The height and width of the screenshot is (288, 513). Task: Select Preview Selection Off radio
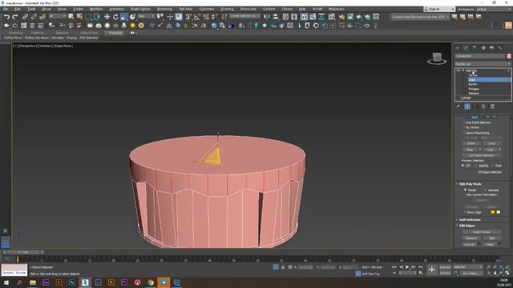pos(463,166)
